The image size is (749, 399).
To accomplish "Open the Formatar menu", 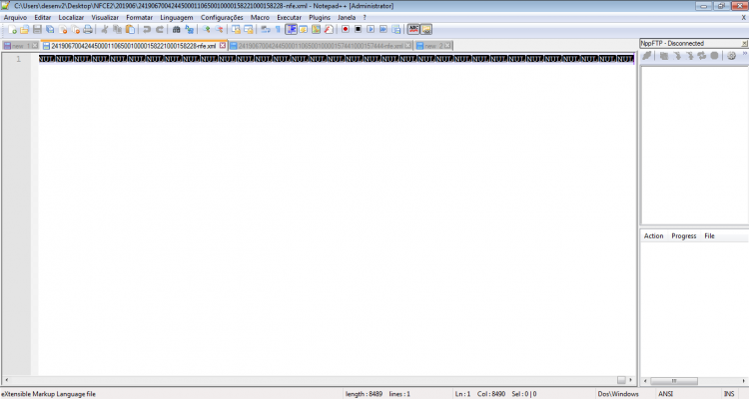I will click(x=140, y=17).
